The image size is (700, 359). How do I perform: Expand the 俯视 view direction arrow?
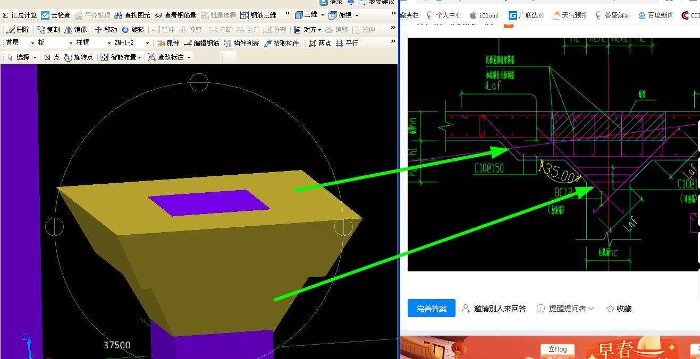(x=357, y=15)
